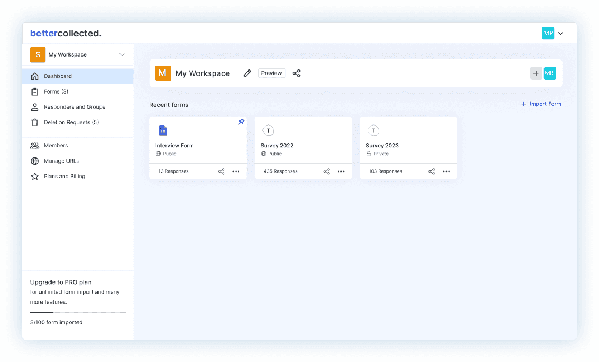Click the Google Forms icon on Interview Form
This screenshot has height=362, width=599.
tap(163, 130)
